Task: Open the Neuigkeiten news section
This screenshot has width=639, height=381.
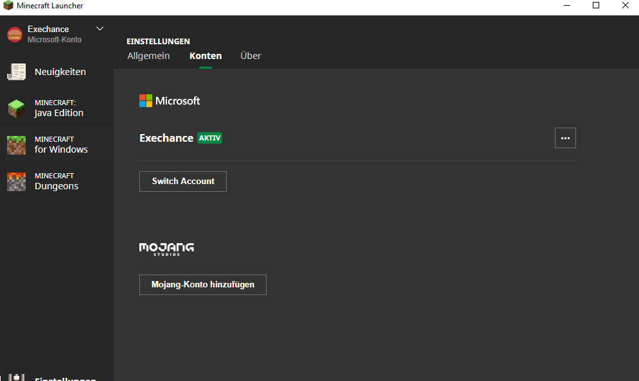Action: point(57,72)
